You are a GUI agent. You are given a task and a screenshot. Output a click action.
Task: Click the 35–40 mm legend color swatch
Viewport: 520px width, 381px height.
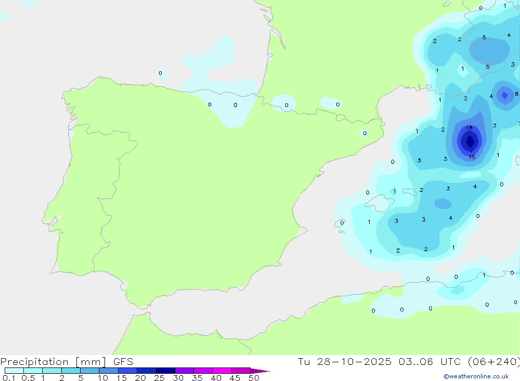tap(203, 371)
